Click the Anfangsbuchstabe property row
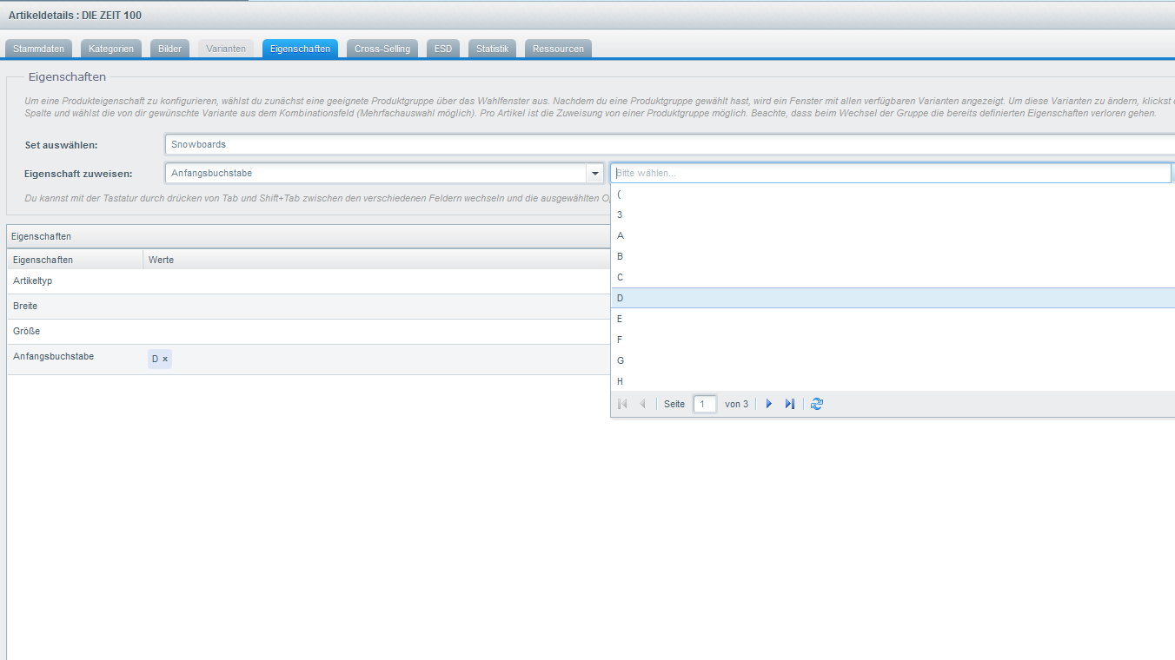 click(309, 360)
